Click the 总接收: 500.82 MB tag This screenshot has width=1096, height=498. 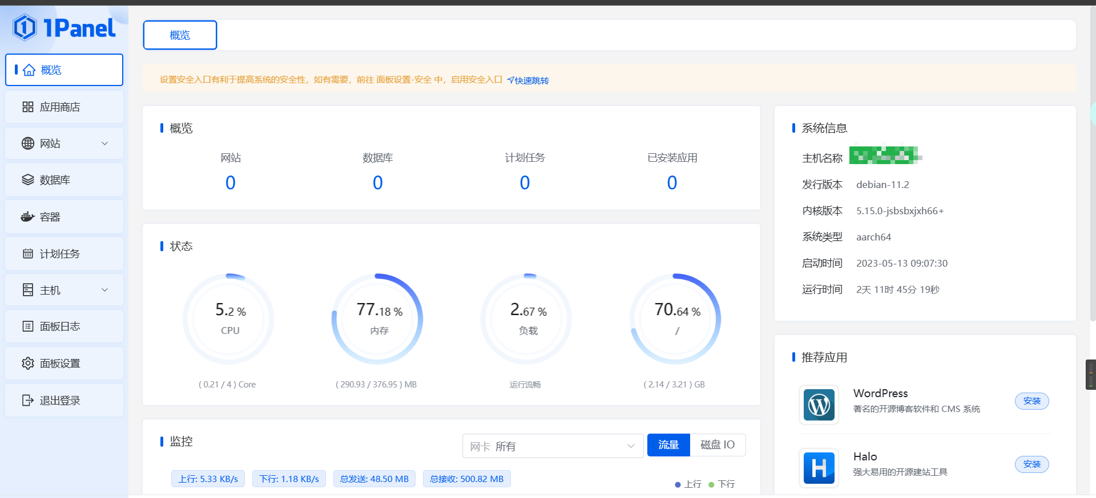pyautogui.click(x=467, y=479)
